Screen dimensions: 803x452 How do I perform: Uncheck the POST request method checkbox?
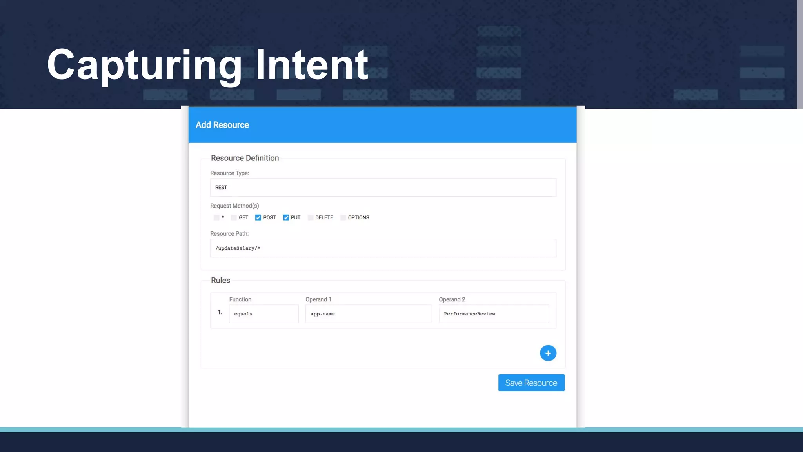pyautogui.click(x=258, y=217)
